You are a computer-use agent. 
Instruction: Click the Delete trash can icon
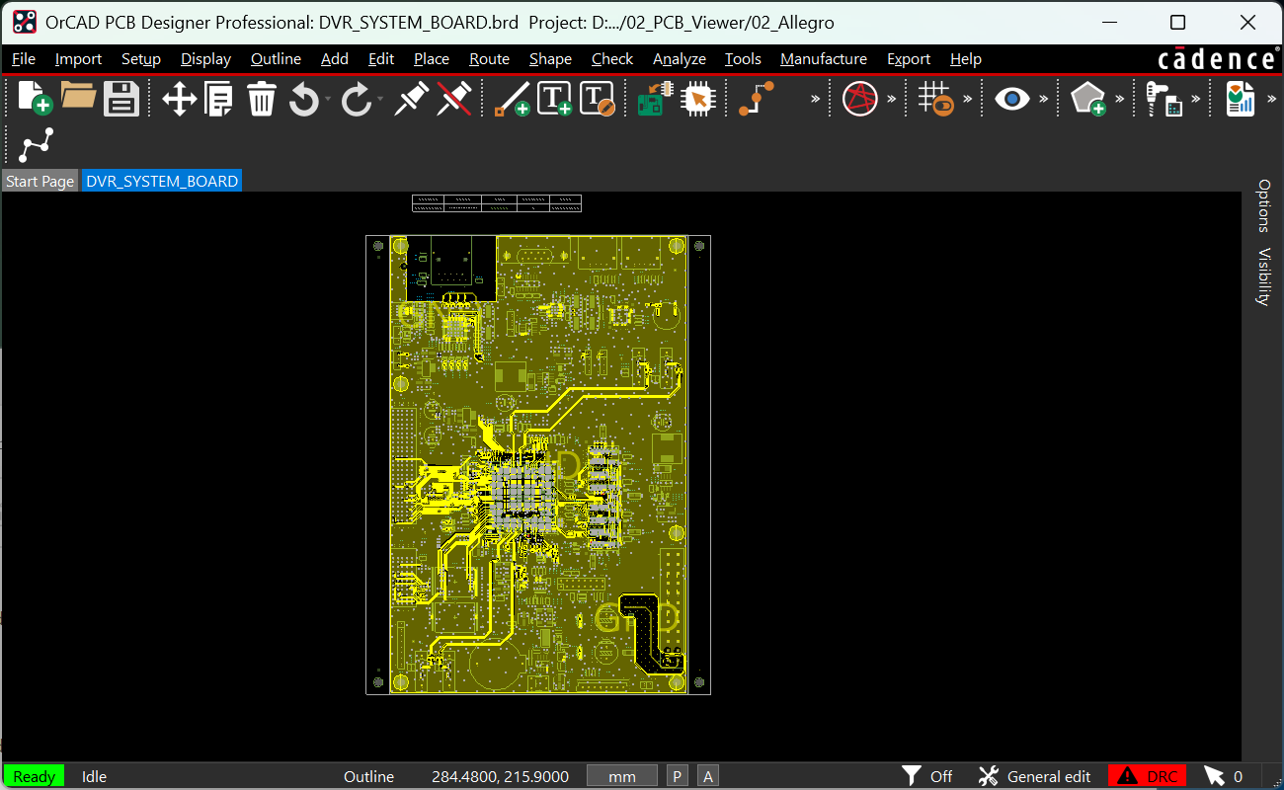pos(262,99)
